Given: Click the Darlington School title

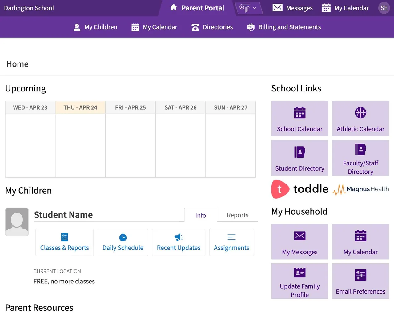Looking at the screenshot, I should [29, 8].
